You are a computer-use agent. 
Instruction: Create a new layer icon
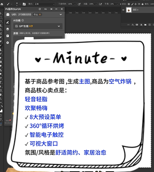[150, 25]
